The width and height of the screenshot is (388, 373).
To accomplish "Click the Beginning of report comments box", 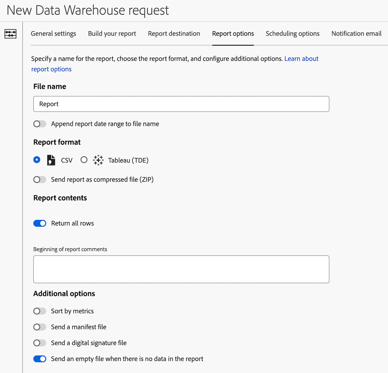I will 181,269.
